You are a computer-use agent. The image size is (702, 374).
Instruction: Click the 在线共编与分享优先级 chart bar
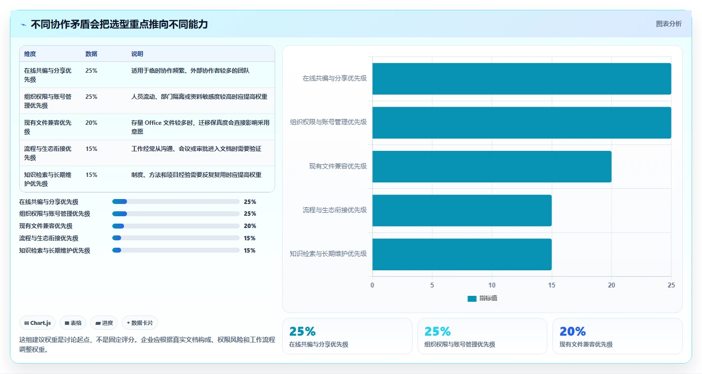pos(522,79)
